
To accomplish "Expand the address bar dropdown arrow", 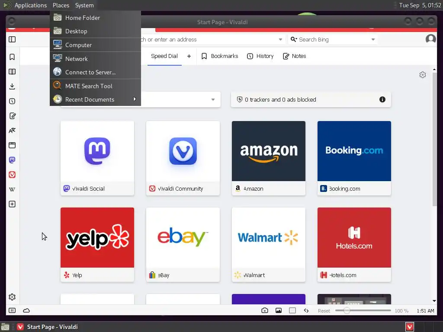I will (x=280, y=39).
